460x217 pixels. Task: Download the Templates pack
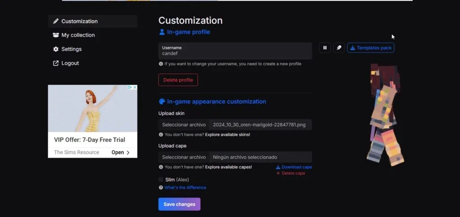[371, 48]
